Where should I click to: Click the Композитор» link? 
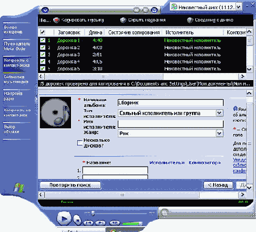[x=204, y=163]
